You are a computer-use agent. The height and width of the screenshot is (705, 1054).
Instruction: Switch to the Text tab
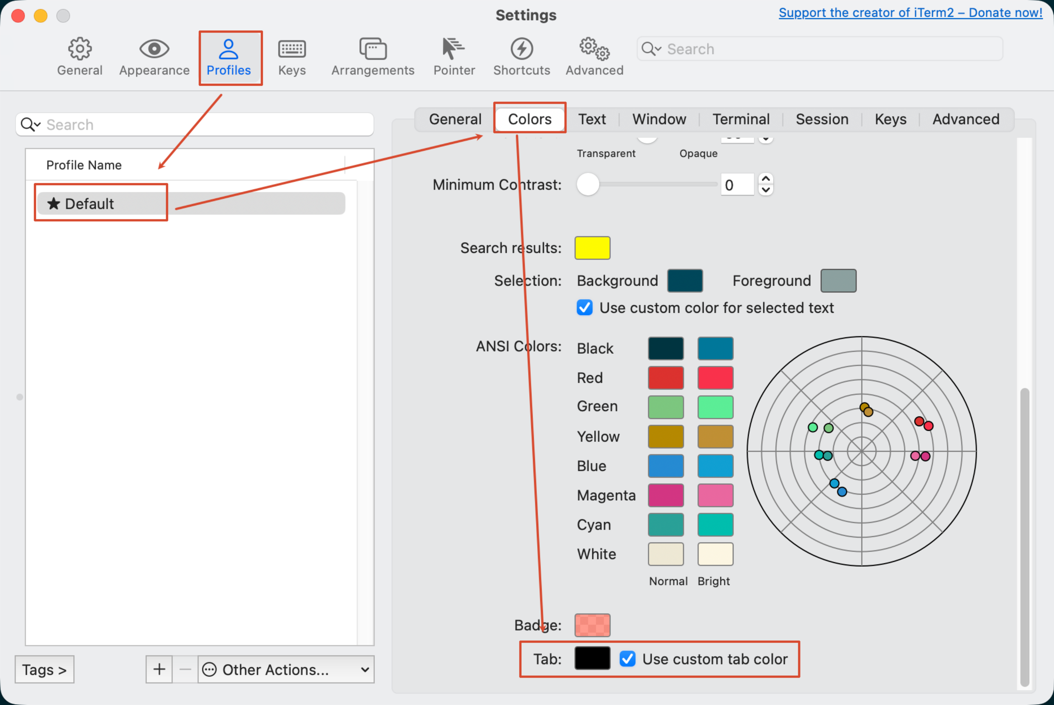coord(592,119)
